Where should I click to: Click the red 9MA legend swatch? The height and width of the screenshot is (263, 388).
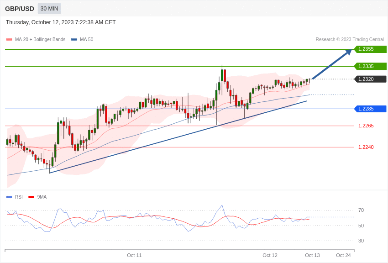[x=31, y=197]
